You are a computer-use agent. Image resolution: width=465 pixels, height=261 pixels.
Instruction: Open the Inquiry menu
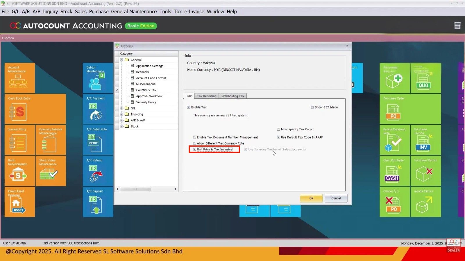coord(50,12)
